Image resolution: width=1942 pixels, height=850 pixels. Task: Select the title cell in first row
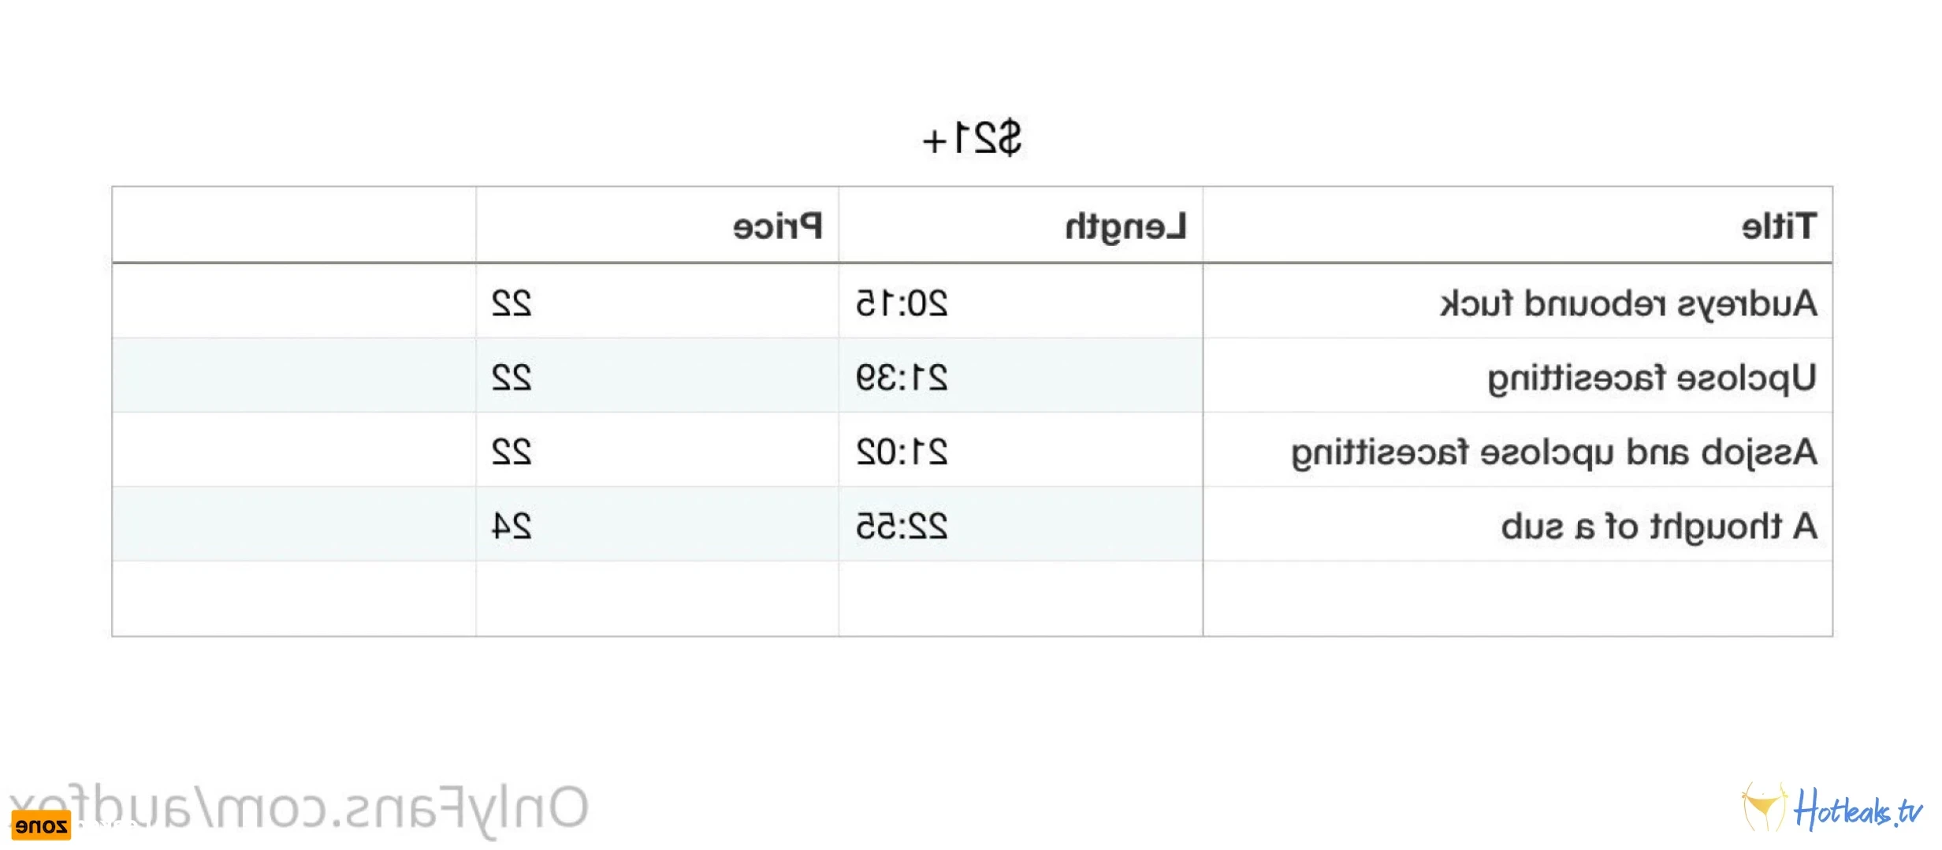tap(1517, 302)
